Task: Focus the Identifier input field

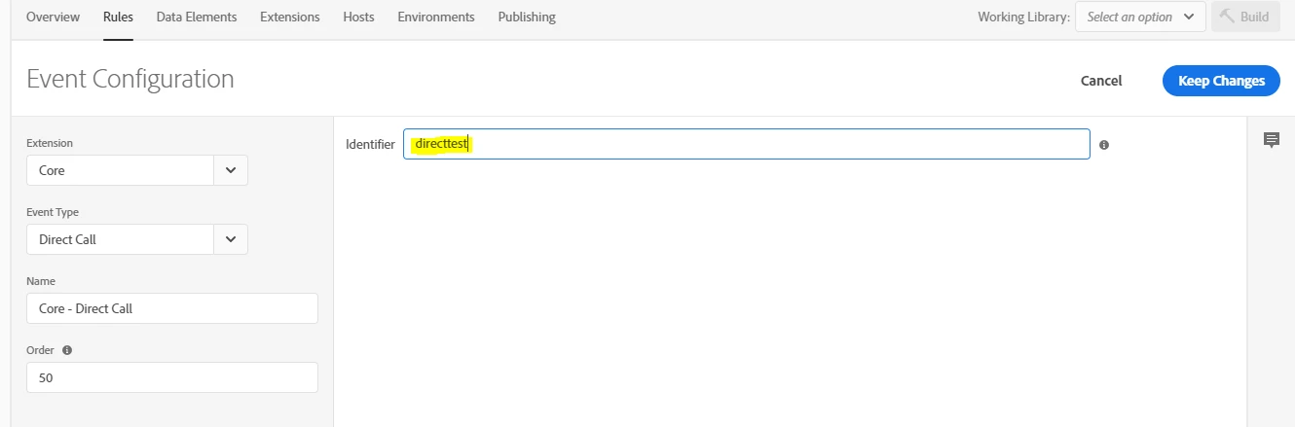Action: pyautogui.click(x=747, y=144)
